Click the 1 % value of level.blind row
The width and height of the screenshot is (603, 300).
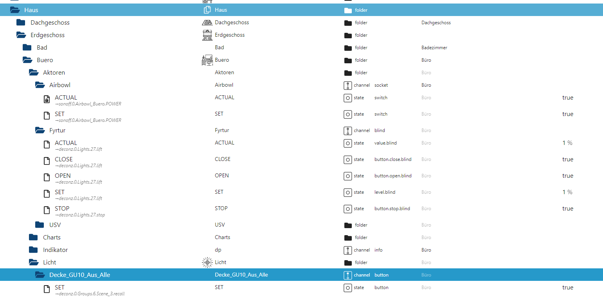tap(567, 192)
